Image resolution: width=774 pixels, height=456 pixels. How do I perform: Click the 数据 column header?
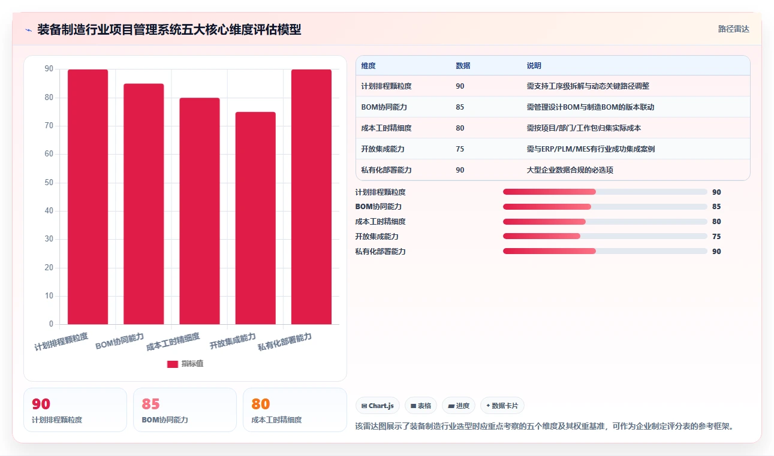click(x=463, y=66)
